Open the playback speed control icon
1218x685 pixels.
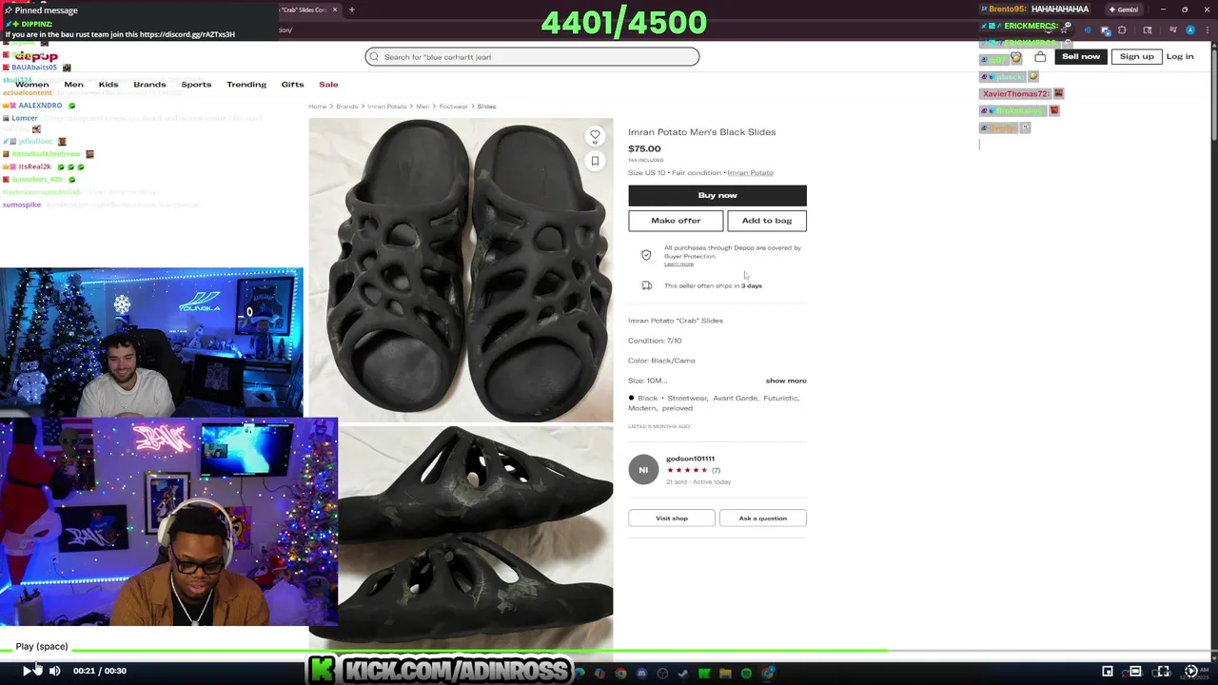tap(1191, 672)
